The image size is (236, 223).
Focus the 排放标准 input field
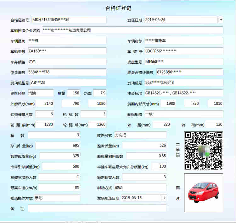184,93
